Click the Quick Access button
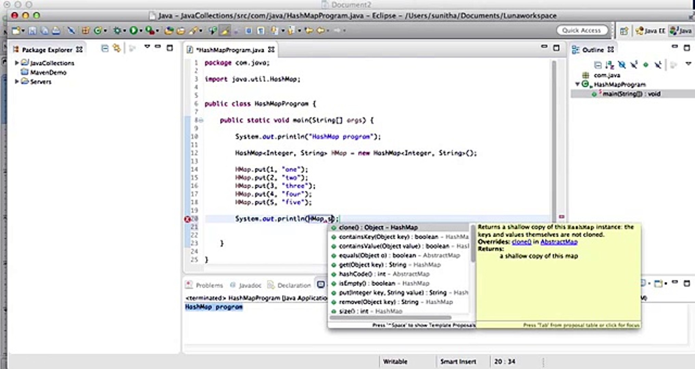Screen dimensions: 695x369 (581, 30)
